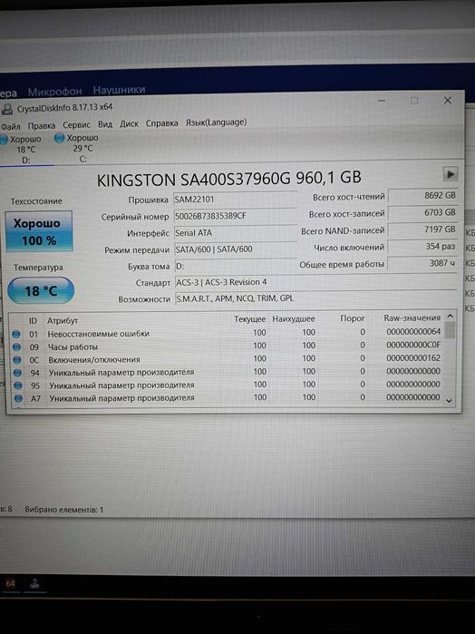Click the status dot of attribute 09
The height and width of the screenshot is (634, 475).
click(16, 346)
